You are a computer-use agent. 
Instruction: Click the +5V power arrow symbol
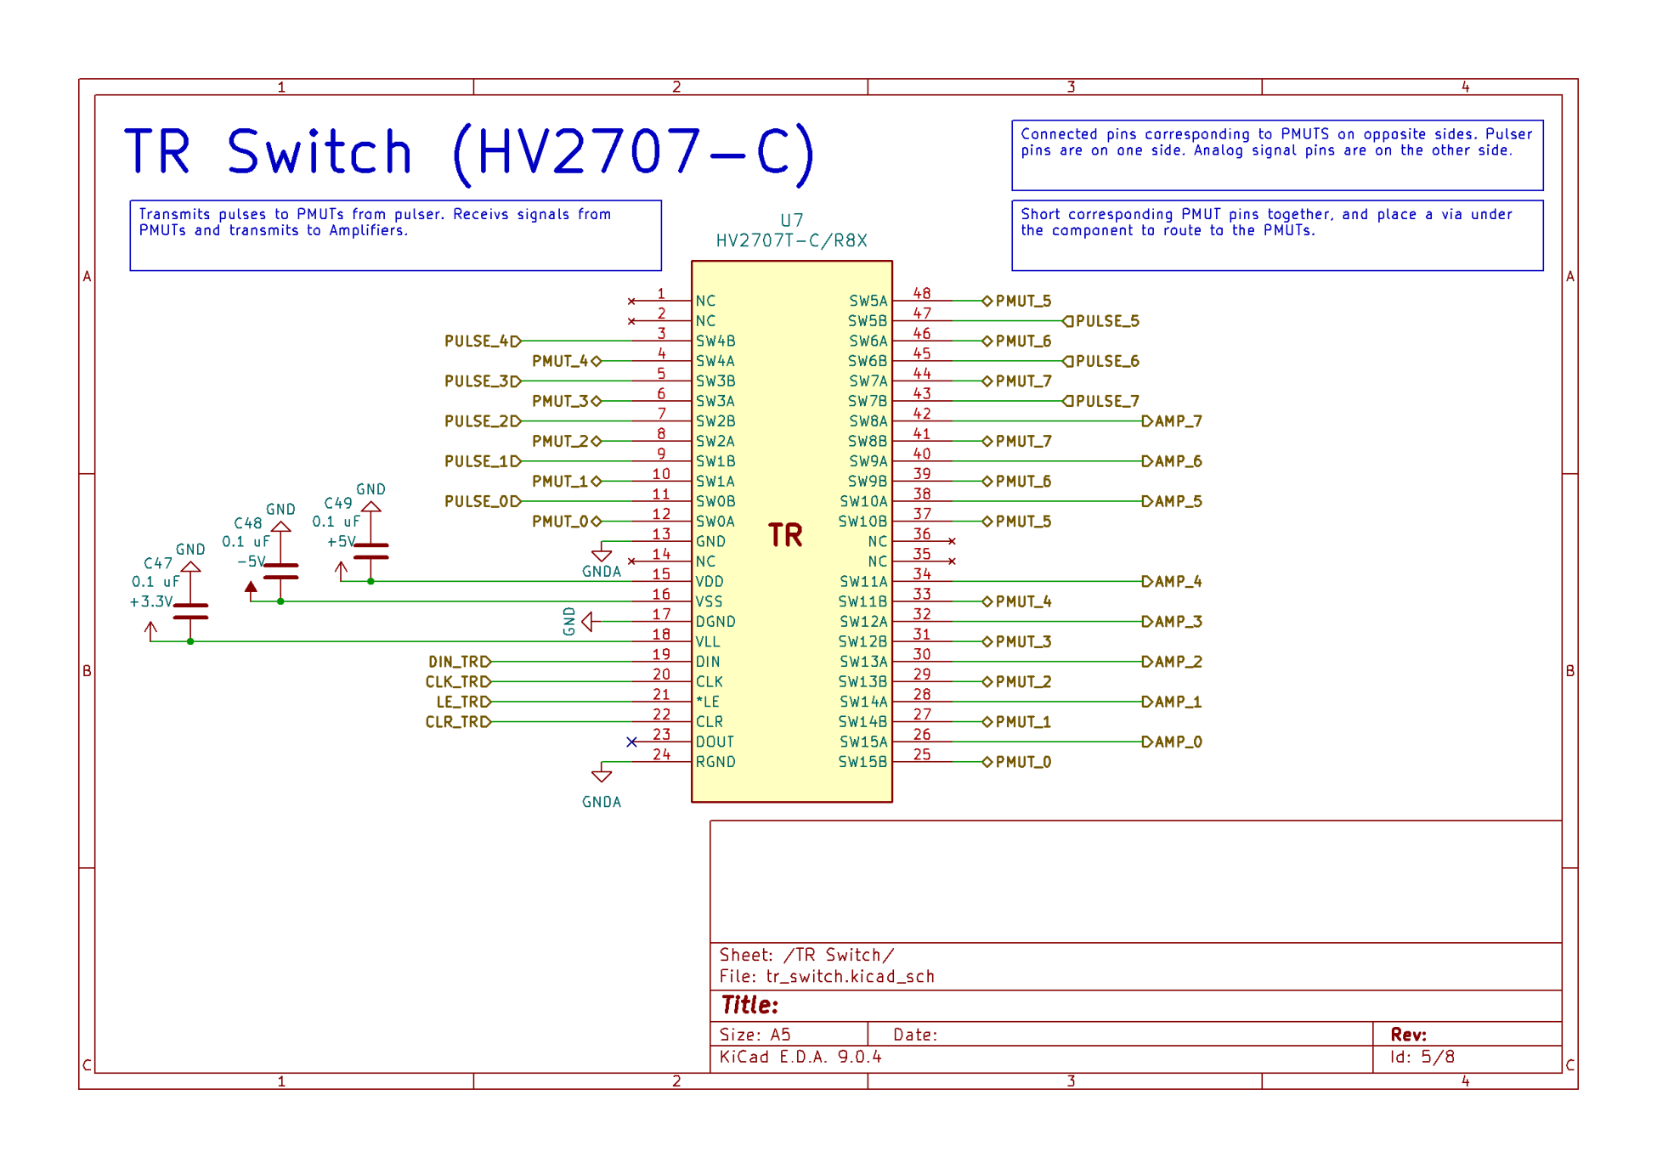341,570
